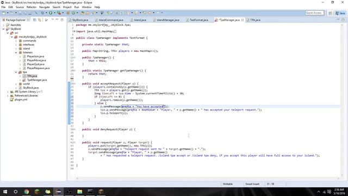Switch to the IslandCommand.java tab

tap(109, 20)
